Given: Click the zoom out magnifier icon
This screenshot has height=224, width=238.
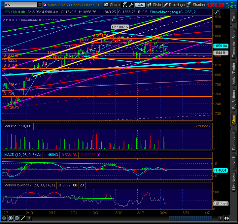Looking at the screenshot, I should [x=17, y=218].
